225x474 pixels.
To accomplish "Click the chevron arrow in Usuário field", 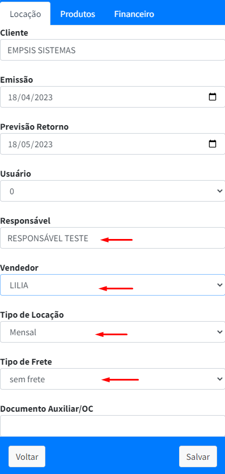I will (x=219, y=191).
